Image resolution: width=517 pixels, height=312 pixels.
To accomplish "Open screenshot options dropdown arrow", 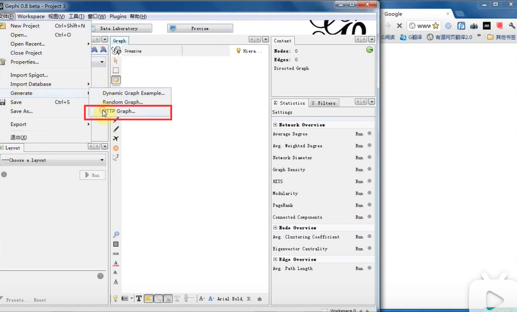I will coord(131,298).
